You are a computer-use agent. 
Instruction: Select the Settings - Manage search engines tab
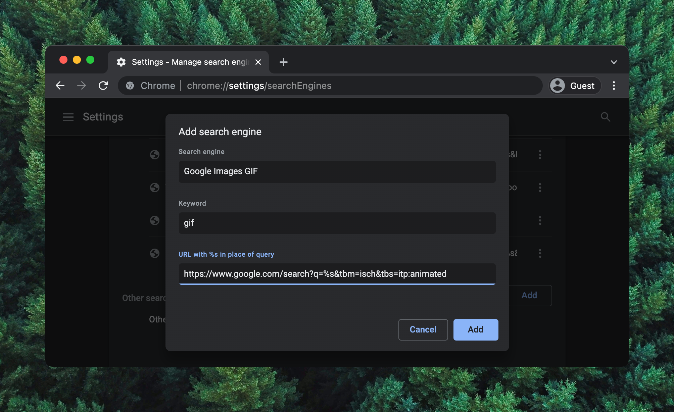click(x=188, y=62)
